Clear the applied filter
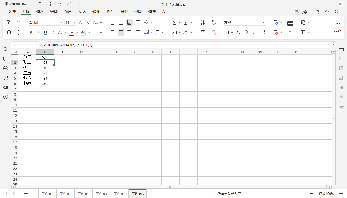347x198 pixels. (x=214, y=32)
